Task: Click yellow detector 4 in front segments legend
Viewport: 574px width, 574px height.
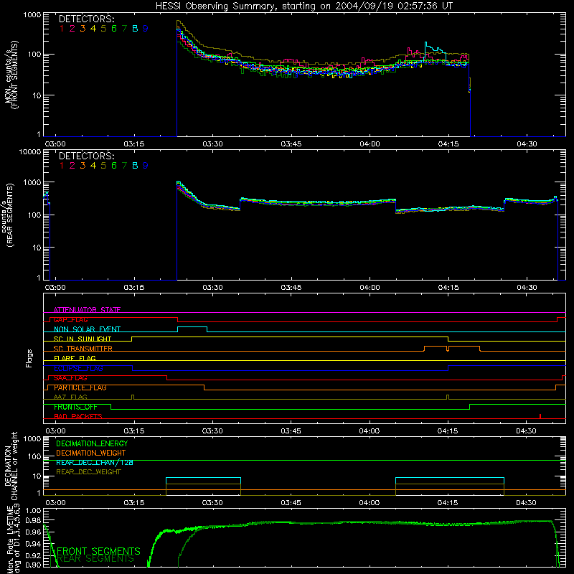Action: [93, 29]
